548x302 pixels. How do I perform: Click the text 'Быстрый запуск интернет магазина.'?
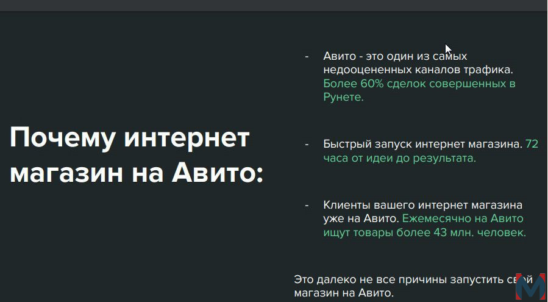coord(422,144)
